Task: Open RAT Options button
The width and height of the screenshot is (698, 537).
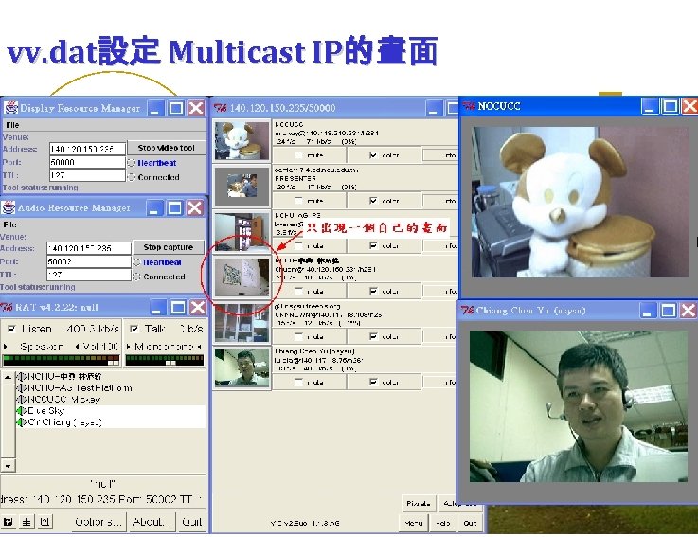Action: (98, 522)
